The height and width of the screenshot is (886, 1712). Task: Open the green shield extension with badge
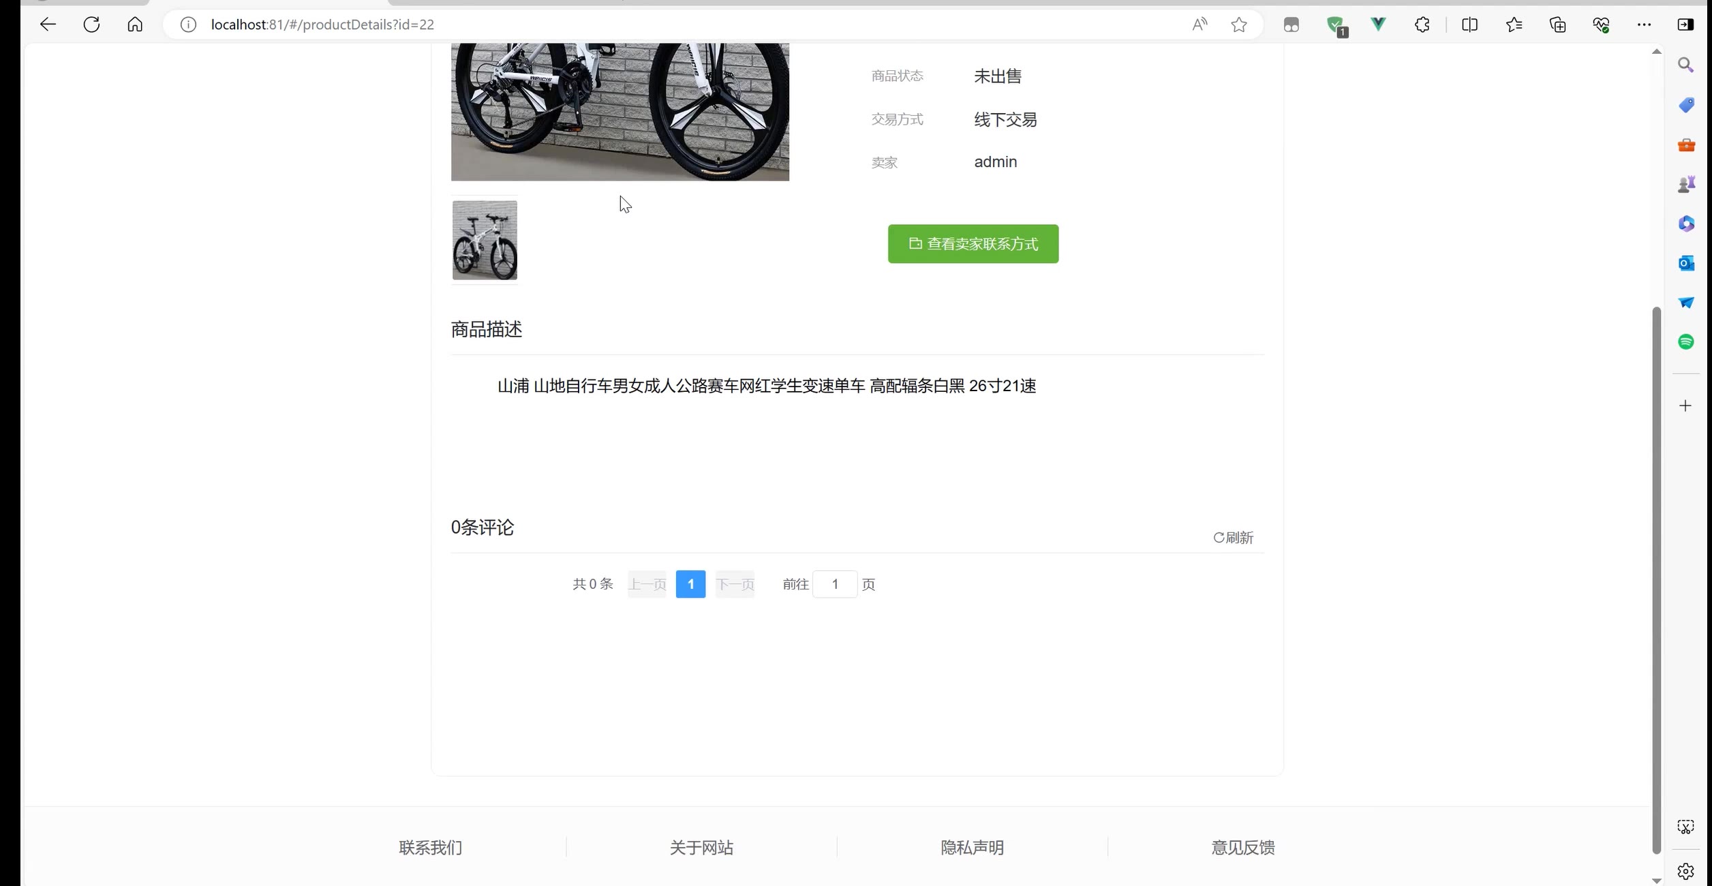(1336, 26)
